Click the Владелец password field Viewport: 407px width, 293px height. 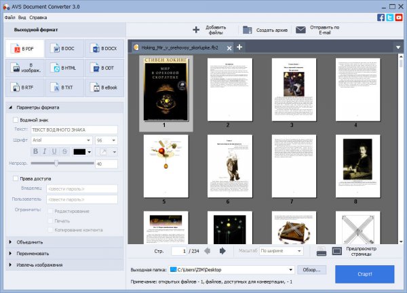(82, 189)
